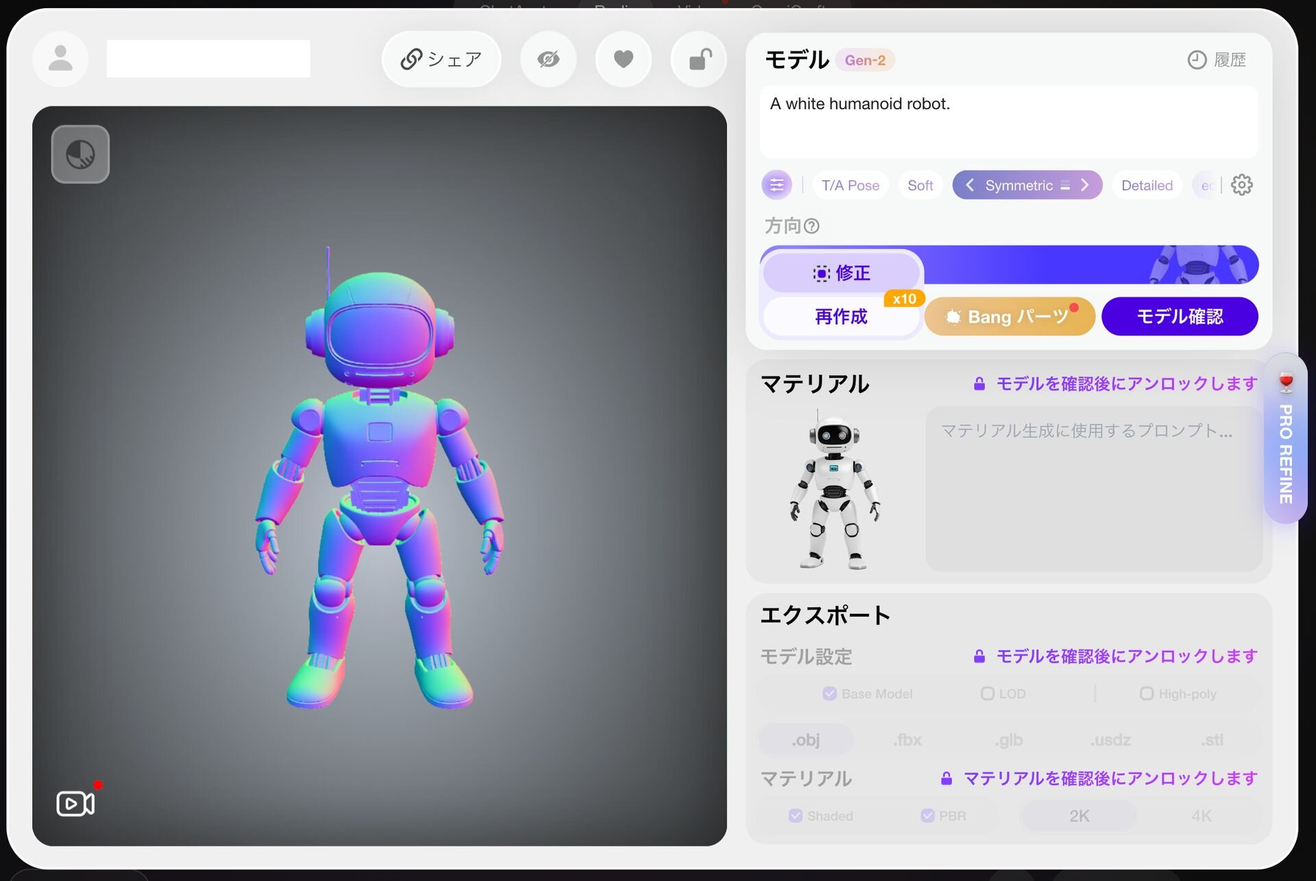Image resolution: width=1316 pixels, height=881 pixels.
Task: Switch to the 再作成 tab
Action: coord(840,317)
